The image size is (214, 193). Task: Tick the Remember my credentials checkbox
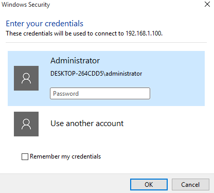coord(25,156)
